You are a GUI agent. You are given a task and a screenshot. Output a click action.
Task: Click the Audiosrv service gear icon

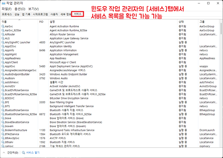pos(3,78)
